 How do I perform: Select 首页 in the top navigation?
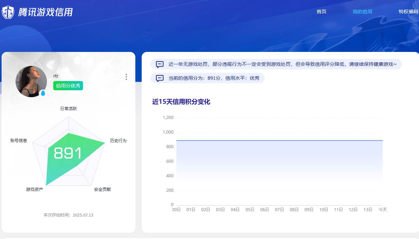click(321, 11)
